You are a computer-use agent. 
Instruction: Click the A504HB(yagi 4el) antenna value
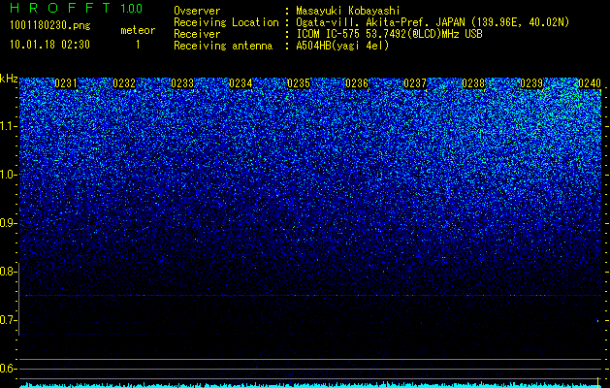tap(342, 46)
